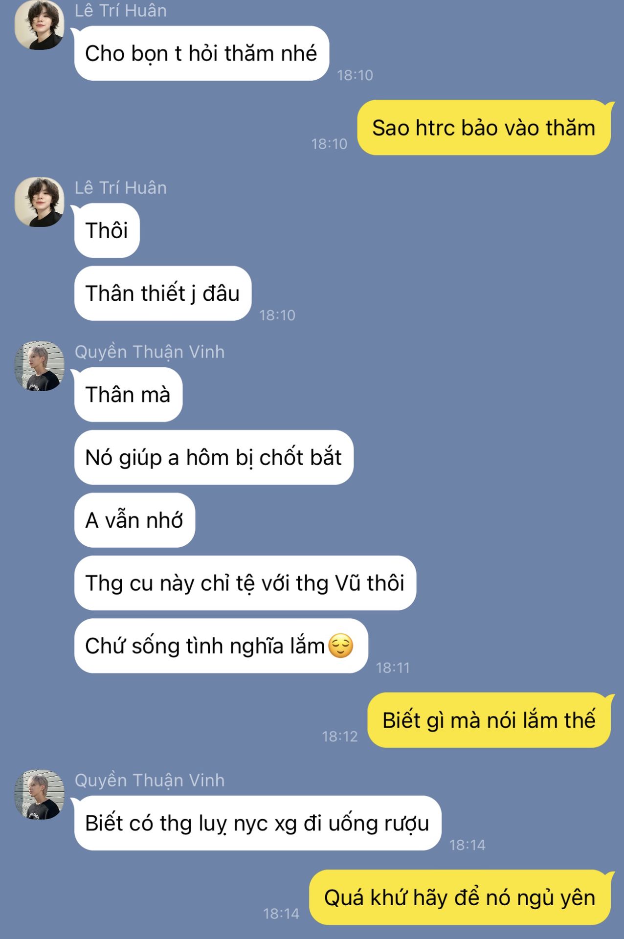Tap Quyền Thuận Vinh's avatar beside 'Biết có thg luỵ'

click(x=40, y=794)
